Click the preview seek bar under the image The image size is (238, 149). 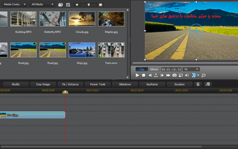click(185, 63)
